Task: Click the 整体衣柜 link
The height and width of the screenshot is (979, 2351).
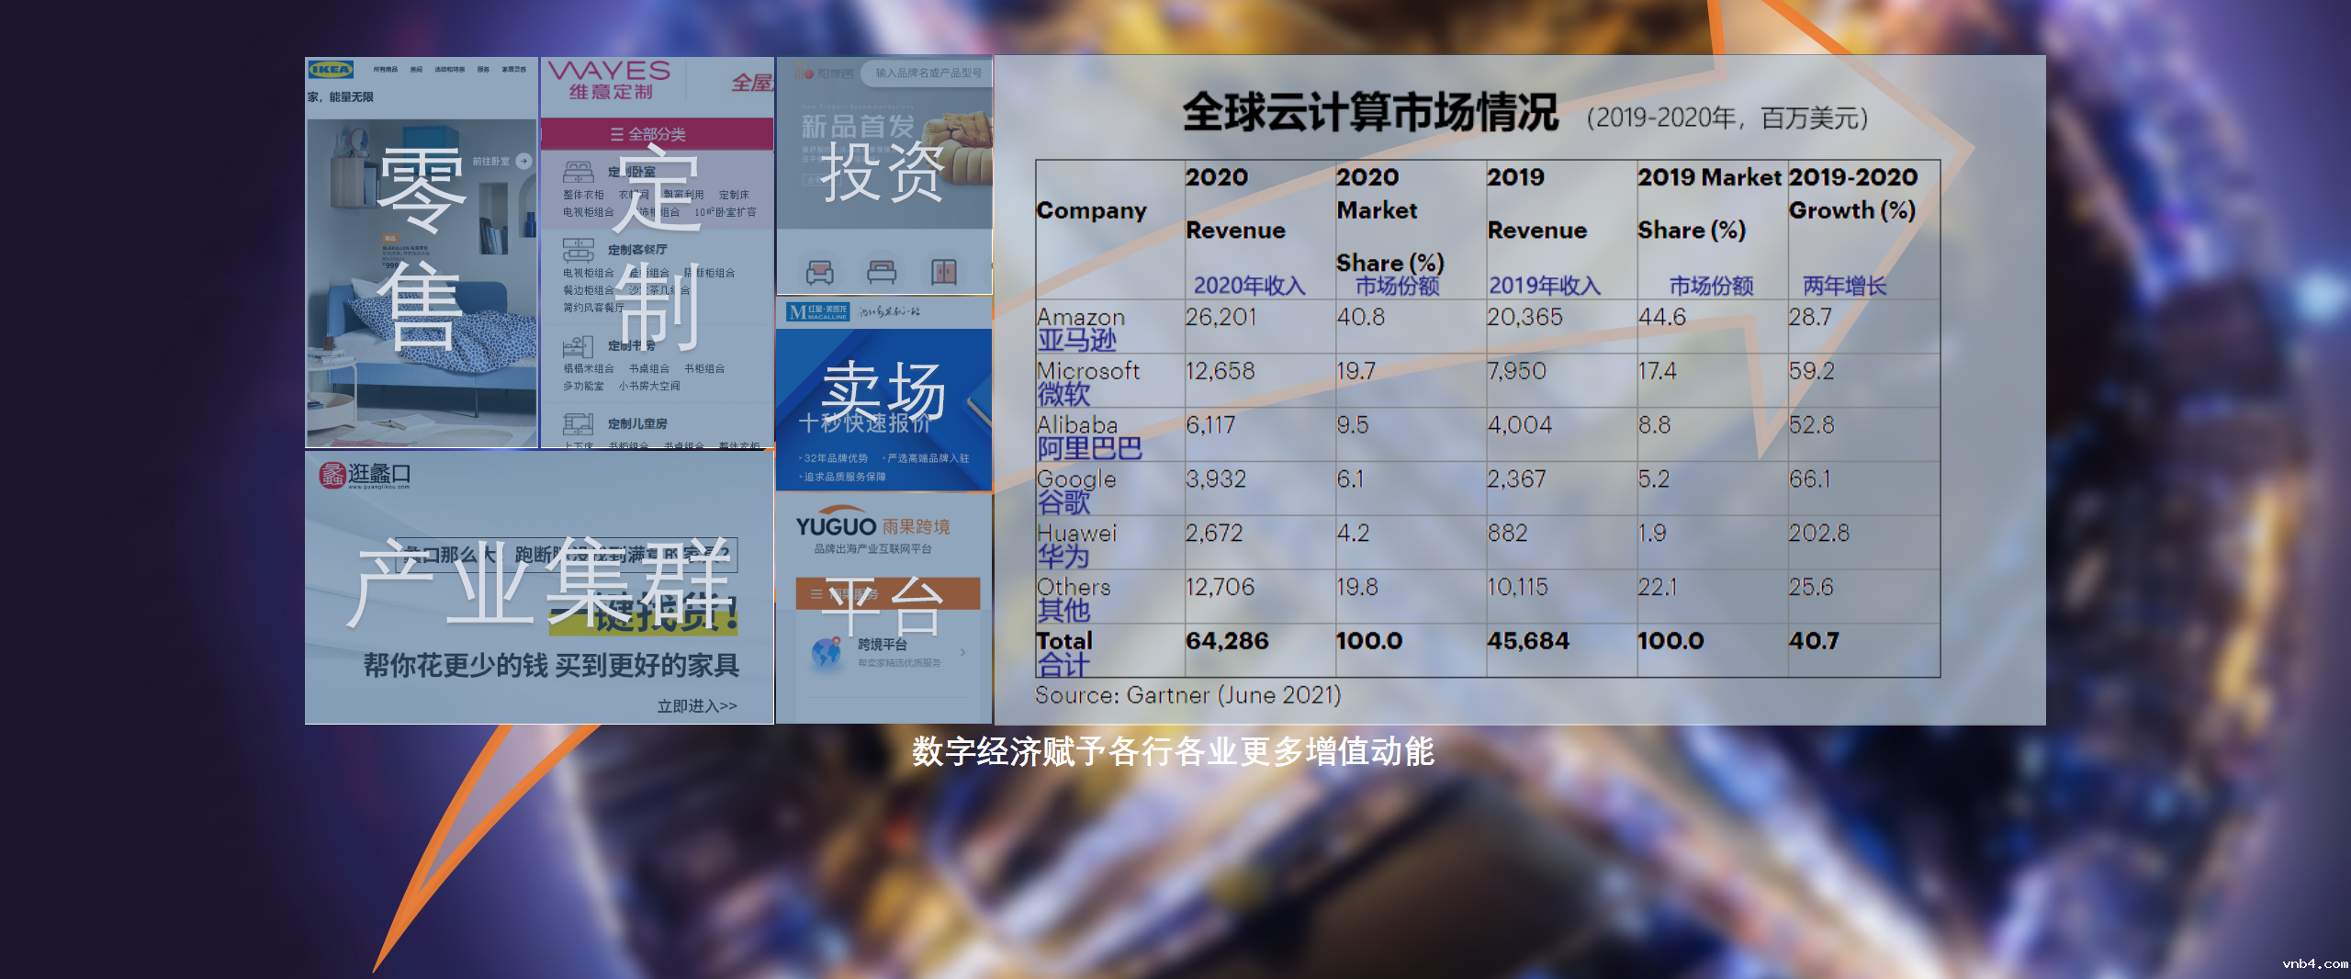Action: point(583,195)
